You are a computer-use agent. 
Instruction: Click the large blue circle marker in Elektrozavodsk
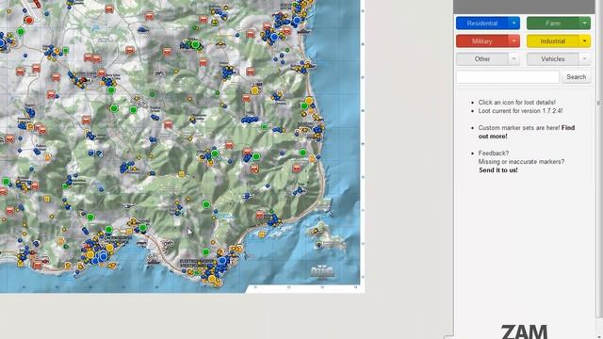tap(222, 261)
